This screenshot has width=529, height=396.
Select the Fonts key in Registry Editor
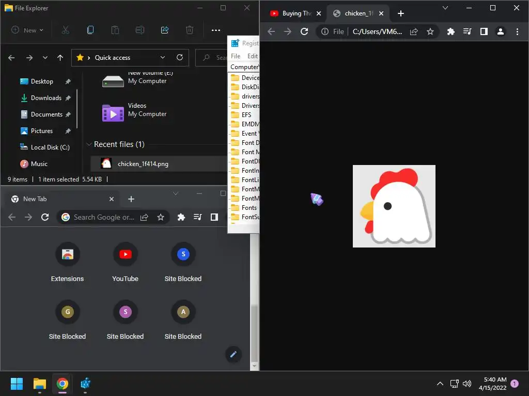(249, 208)
